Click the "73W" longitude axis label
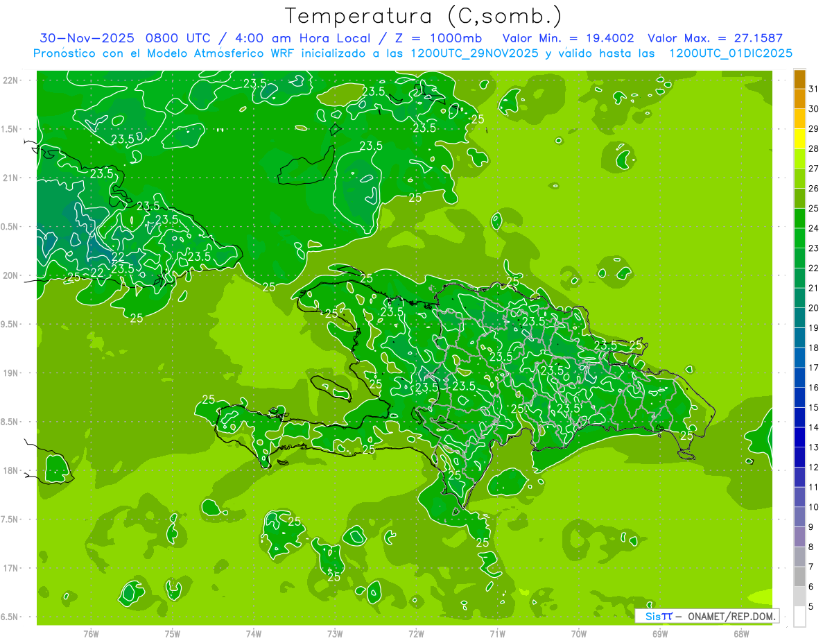This screenshot has height=643, width=832. (x=335, y=633)
